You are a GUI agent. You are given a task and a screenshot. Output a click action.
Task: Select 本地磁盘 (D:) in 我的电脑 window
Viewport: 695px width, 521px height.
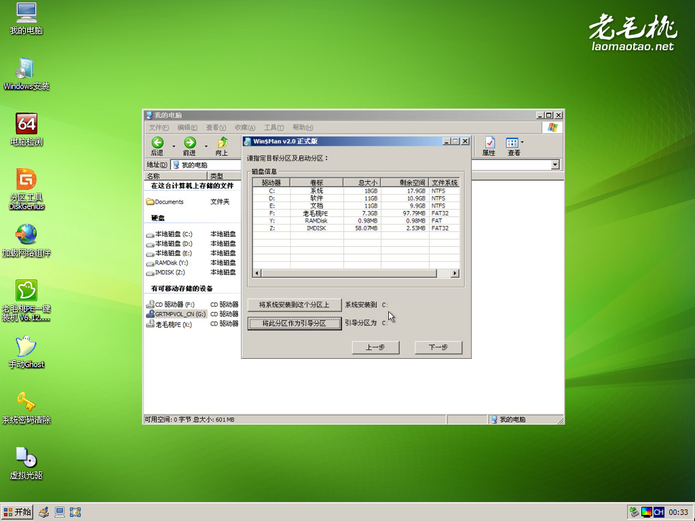point(169,244)
